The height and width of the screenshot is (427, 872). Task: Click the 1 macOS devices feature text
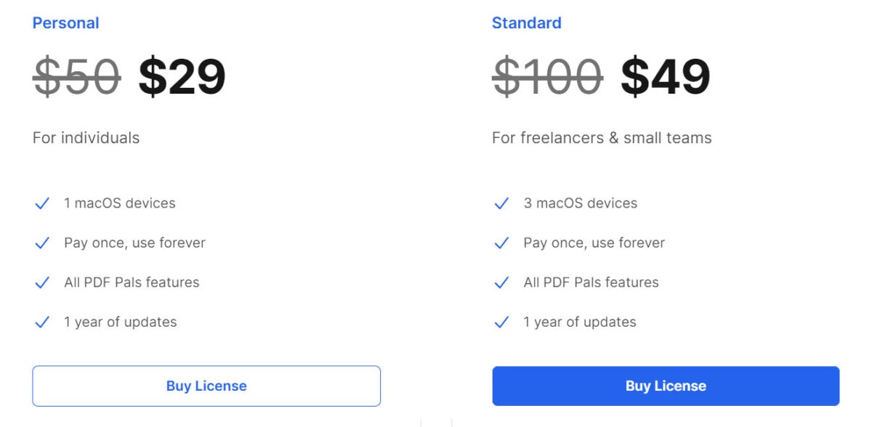[120, 203]
